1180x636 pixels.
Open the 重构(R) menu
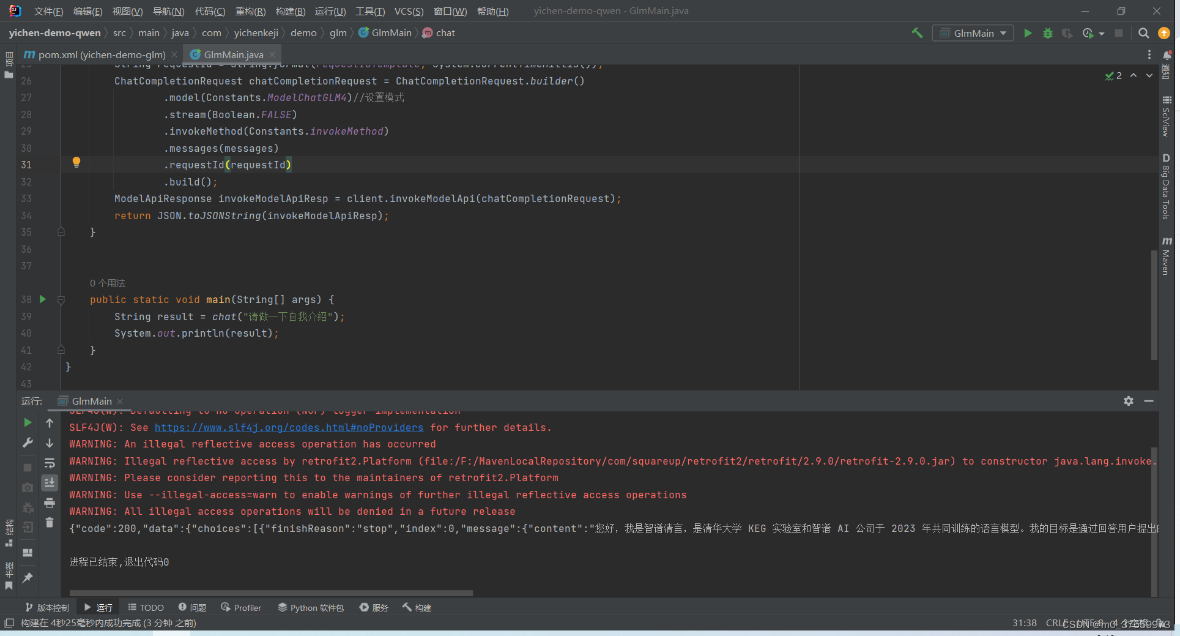click(x=250, y=11)
